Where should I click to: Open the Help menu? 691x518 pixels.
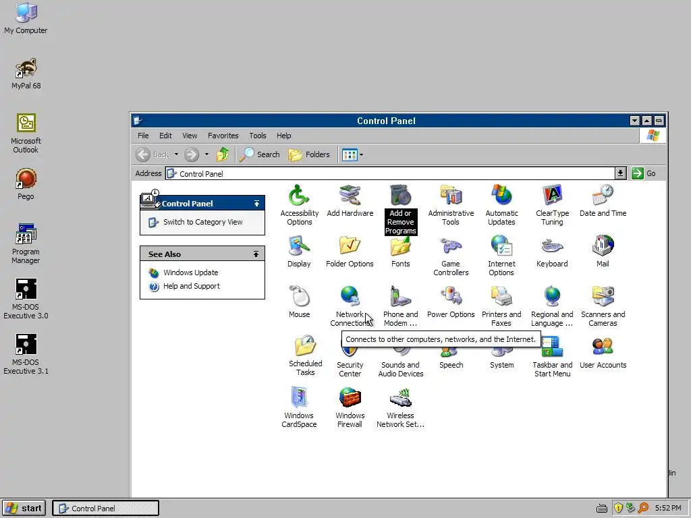pos(284,136)
